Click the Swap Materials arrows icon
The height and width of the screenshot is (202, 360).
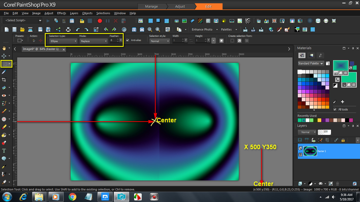point(337,79)
